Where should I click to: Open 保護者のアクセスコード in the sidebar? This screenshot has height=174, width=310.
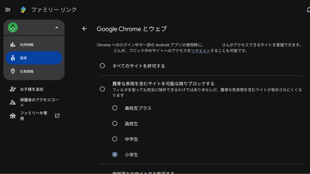34,102
